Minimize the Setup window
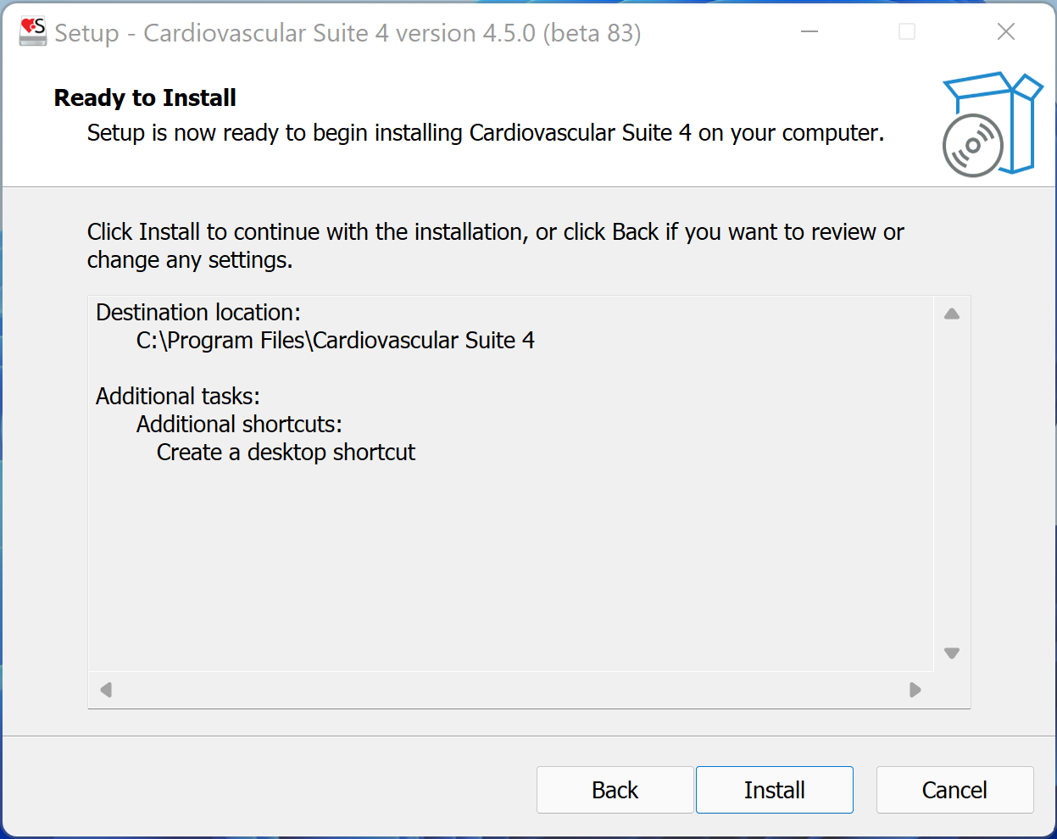Viewport: 1057px width, 839px height. click(x=809, y=32)
